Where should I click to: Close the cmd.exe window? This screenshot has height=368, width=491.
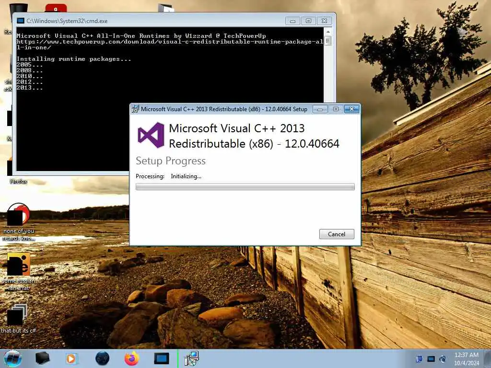[325, 21]
